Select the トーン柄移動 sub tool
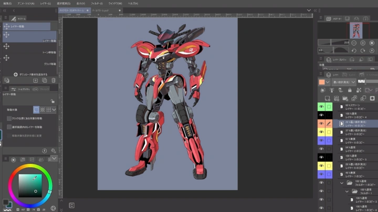Image resolution: width=378 pixels, height=212 pixels. click(x=29, y=49)
